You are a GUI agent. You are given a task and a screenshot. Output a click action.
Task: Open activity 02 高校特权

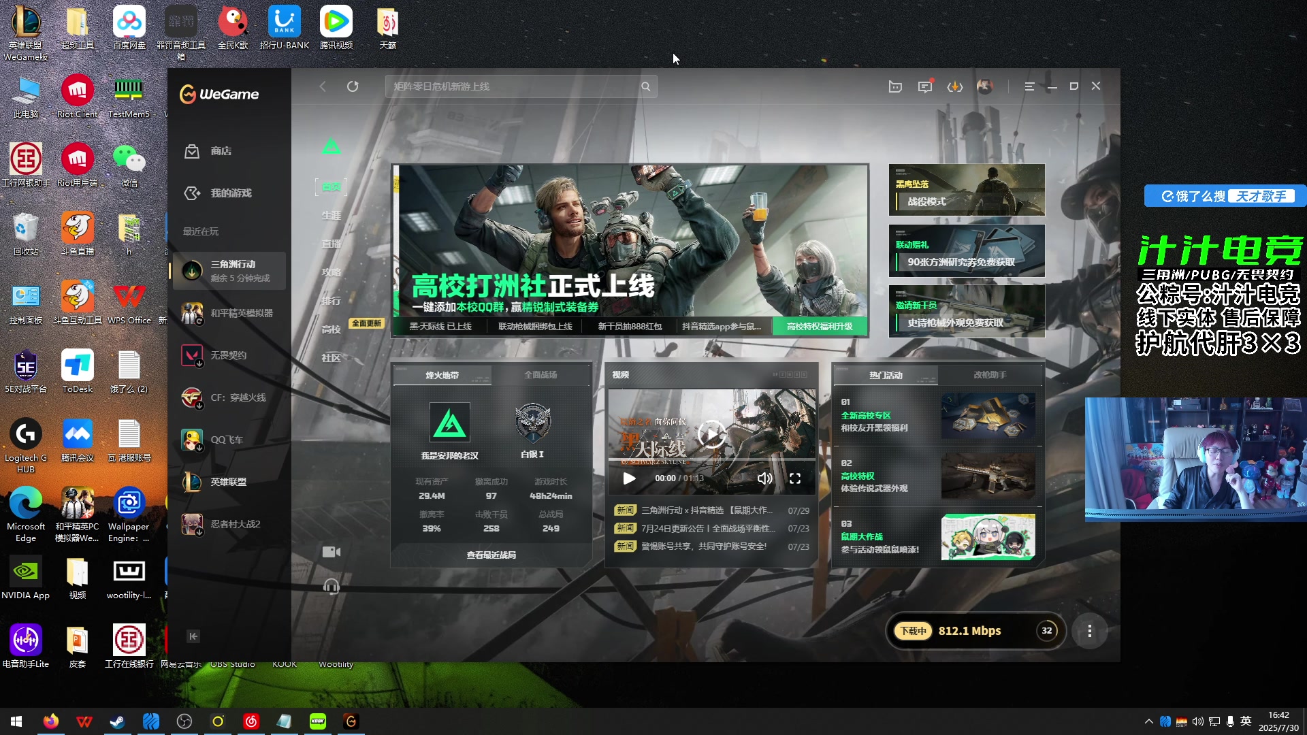point(938,476)
